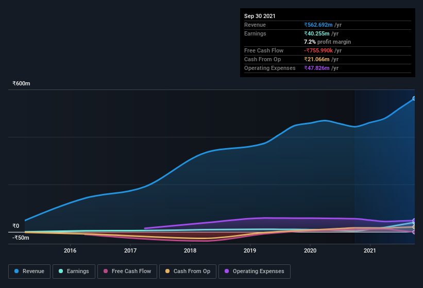The height and width of the screenshot is (288, 423).
Task: Click the ₹600m y-axis label
Action: [21, 83]
